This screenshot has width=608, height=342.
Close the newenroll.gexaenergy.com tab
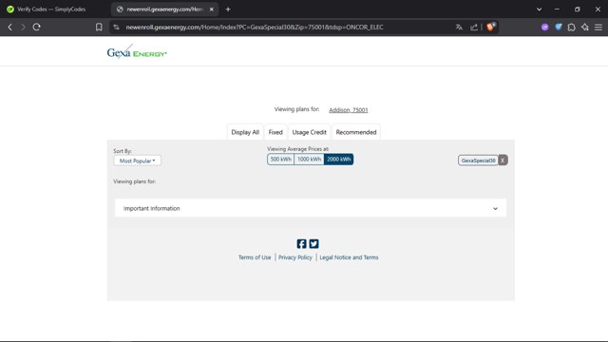(x=211, y=9)
